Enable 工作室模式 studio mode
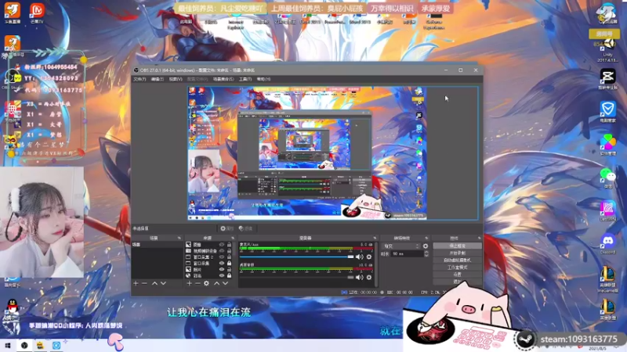Image resolution: width=627 pixels, height=352 pixels. coord(457,268)
